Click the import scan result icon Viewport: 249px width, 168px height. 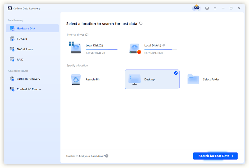click(x=207, y=8)
